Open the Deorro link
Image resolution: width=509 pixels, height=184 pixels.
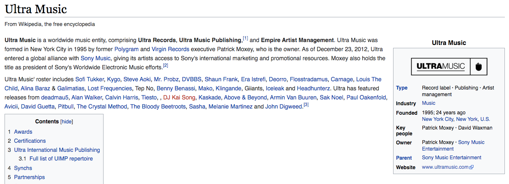tap(278, 79)
